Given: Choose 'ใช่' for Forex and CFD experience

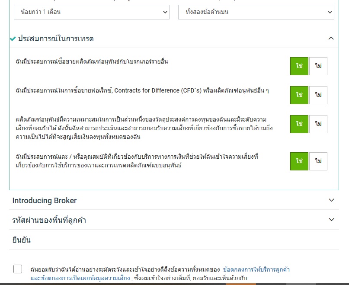Looking at the screenshot, I should click(x=299, y=95).
